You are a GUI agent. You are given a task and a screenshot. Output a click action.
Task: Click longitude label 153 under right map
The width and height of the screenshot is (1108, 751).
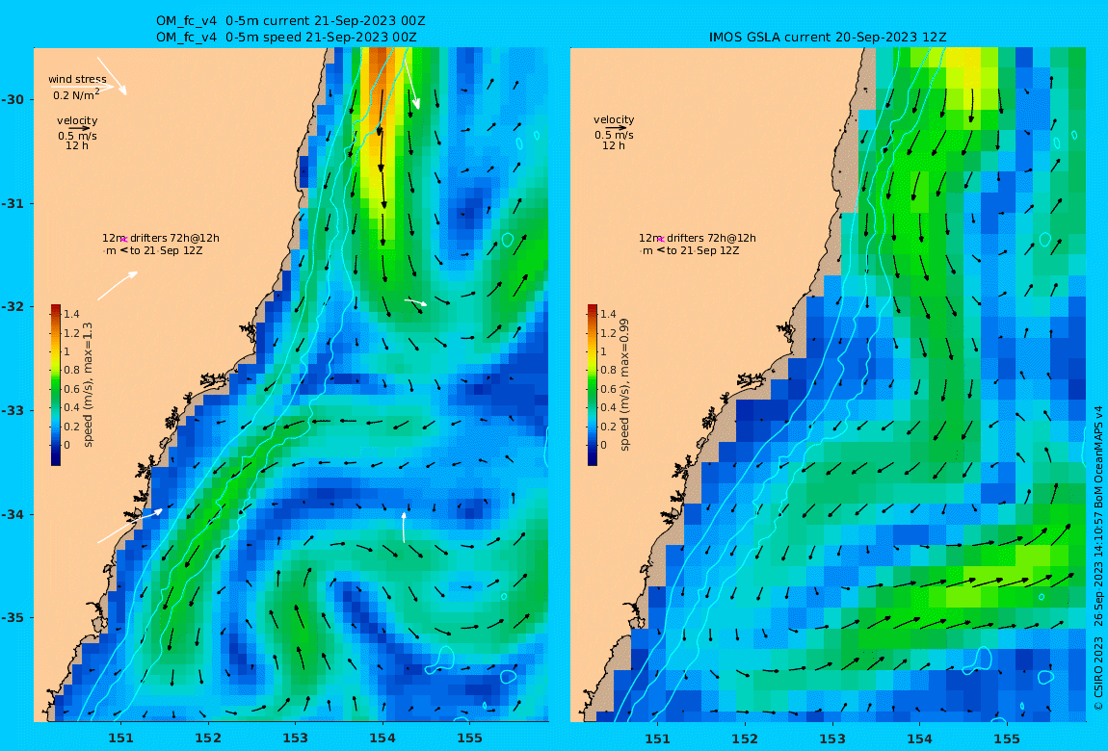pos(832,739)
